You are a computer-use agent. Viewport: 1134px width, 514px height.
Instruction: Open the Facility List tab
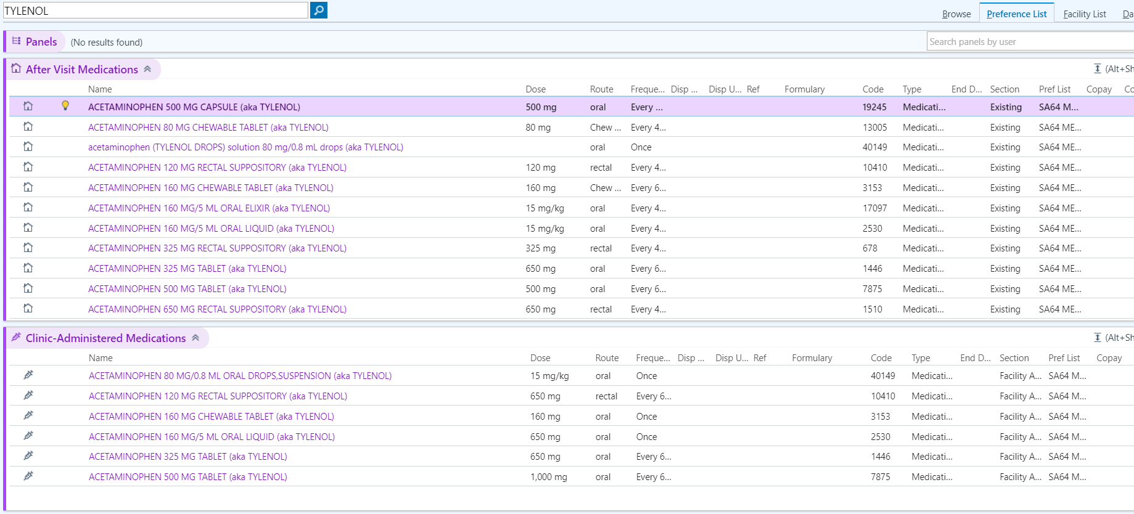(x=1085, y=14)
